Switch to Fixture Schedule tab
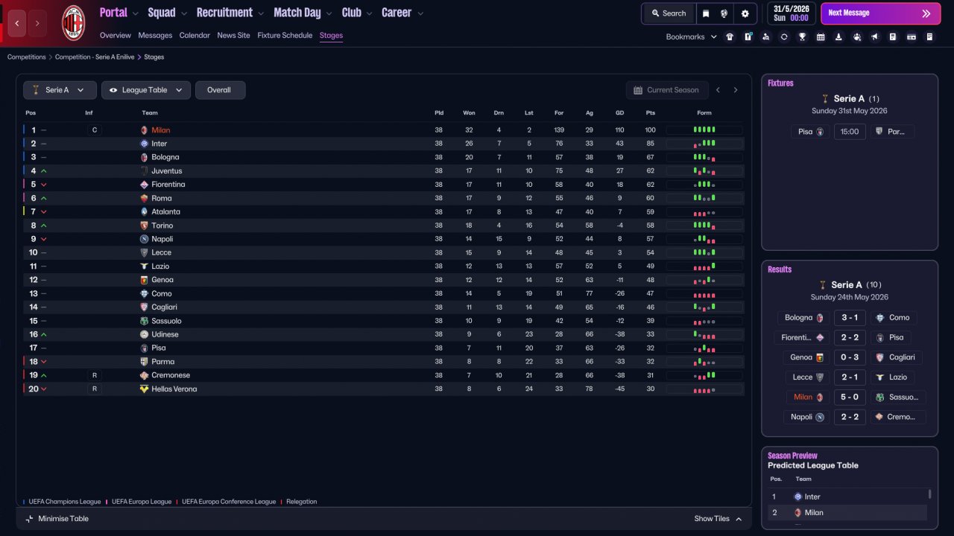Image resolution: width=954 pixels, height=536 pixels. coord(285,35)
